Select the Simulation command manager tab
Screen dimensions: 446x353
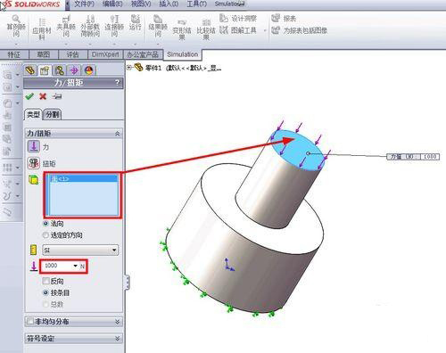[183, 54]
